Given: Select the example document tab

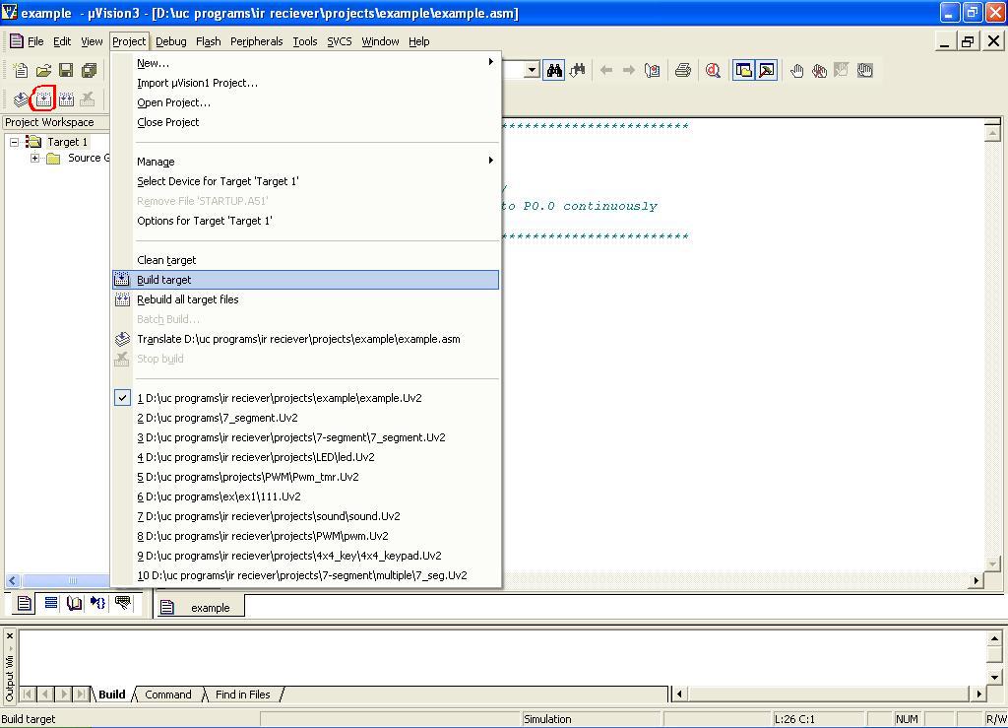Looking at the screenshot, I should tap(201, 607).
